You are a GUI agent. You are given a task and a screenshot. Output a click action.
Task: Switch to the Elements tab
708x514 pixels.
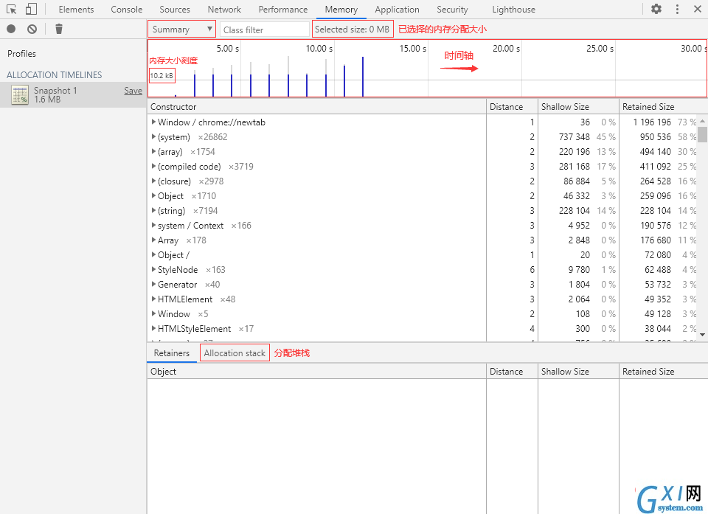tap(76, 10)
